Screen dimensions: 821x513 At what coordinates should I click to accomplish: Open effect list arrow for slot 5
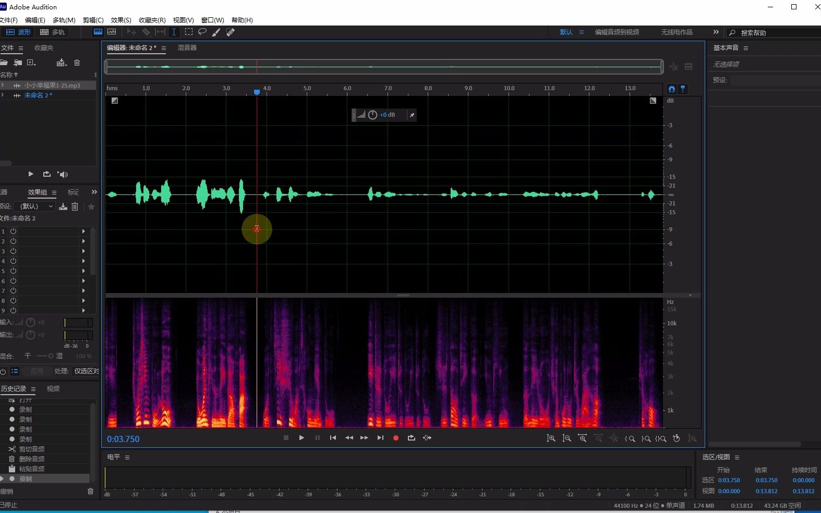tap(83, 271)
